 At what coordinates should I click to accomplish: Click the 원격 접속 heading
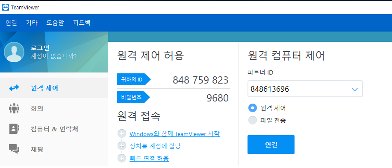[x=139, y=116]
